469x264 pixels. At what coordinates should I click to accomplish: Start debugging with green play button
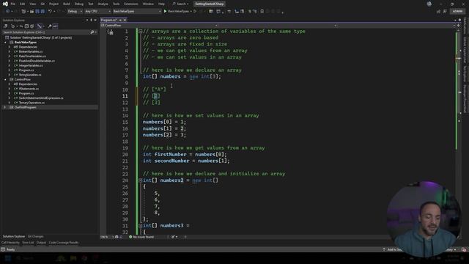click(165, 12)
